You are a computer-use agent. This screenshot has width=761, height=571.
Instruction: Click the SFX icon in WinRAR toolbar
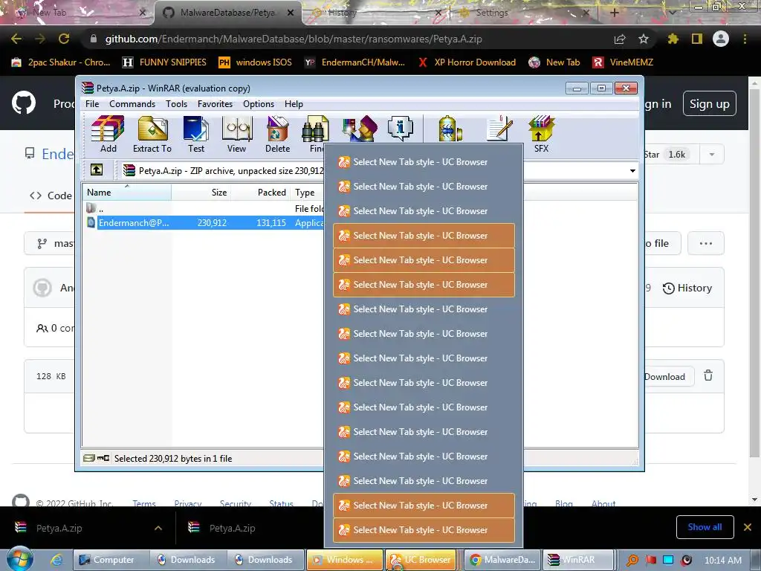pos(541,134)
